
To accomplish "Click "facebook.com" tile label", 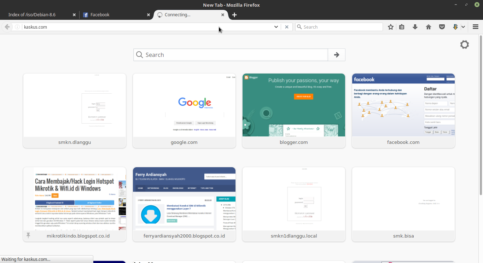I will (403, 142).
